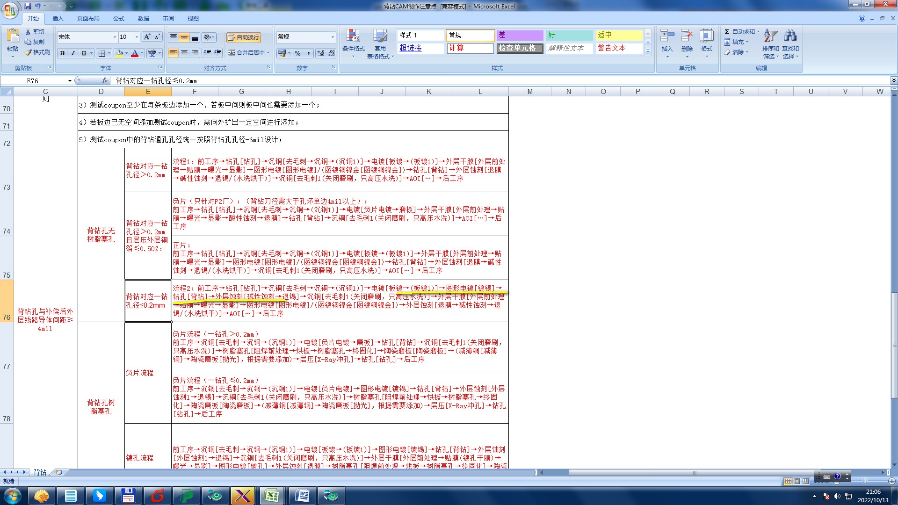Toggle Bold formatting
Viewport: 898px width, 505px height.
click(62, 53)
